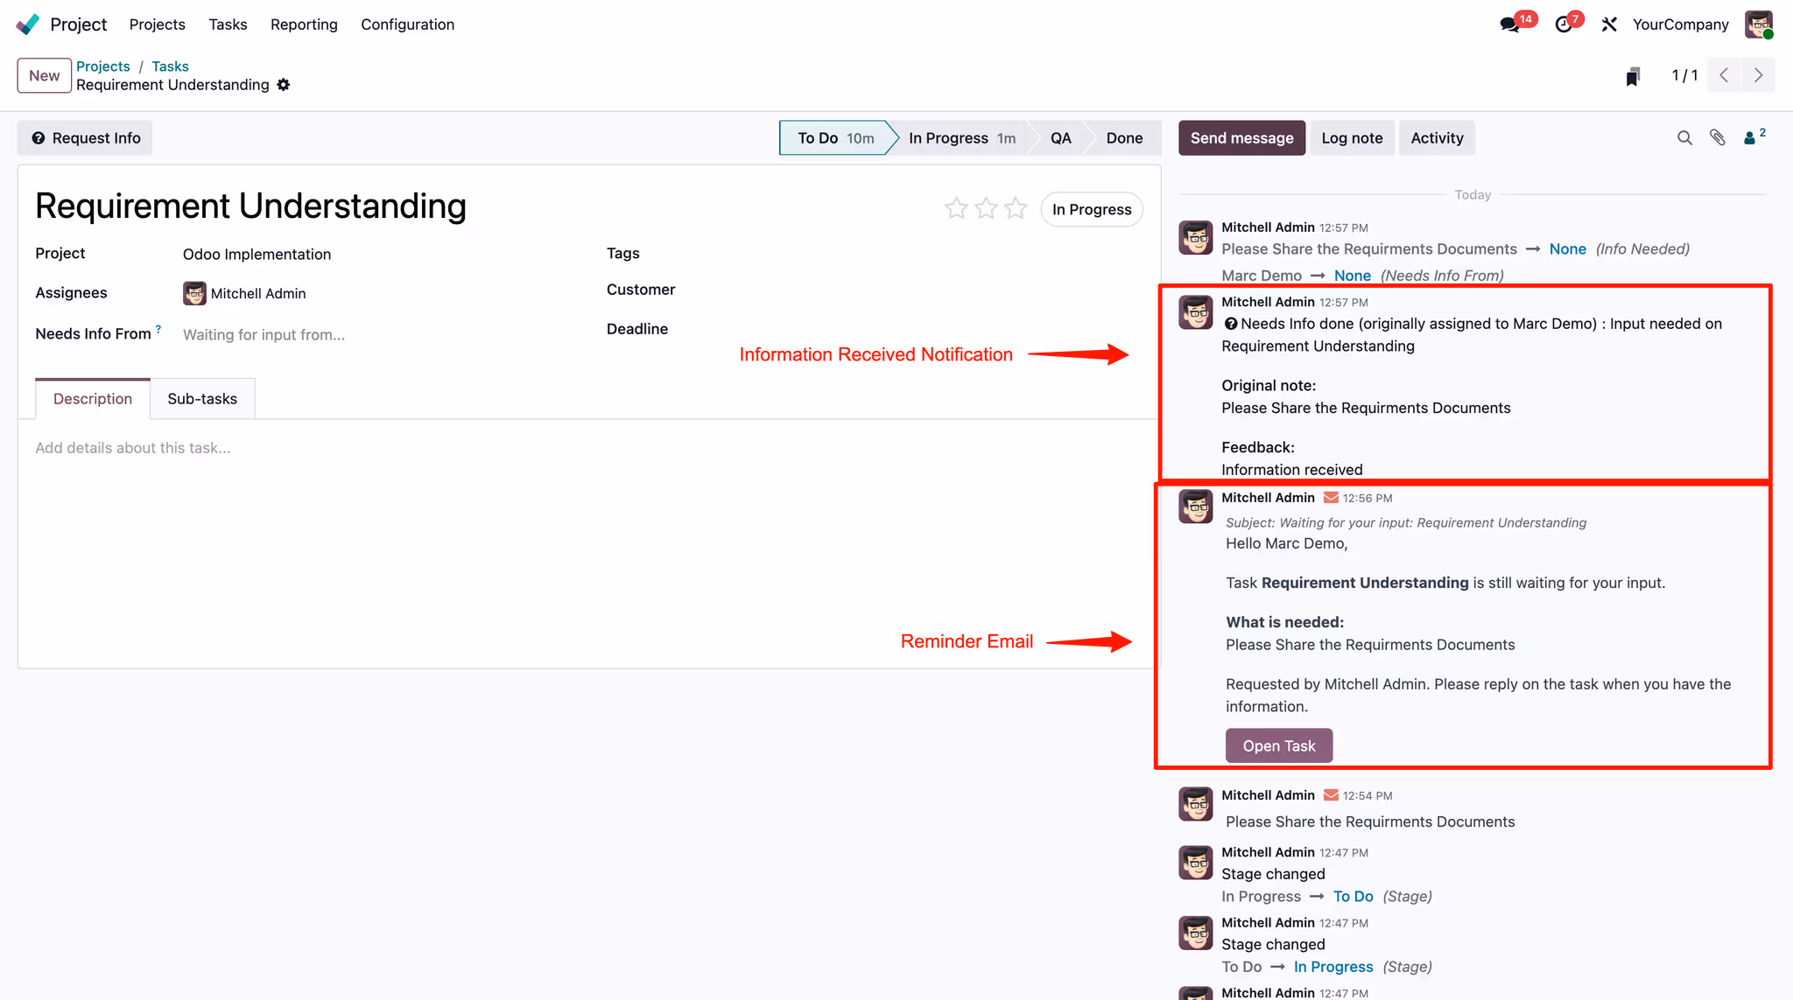Open the Projects breadcrumb link

(103, 66)
